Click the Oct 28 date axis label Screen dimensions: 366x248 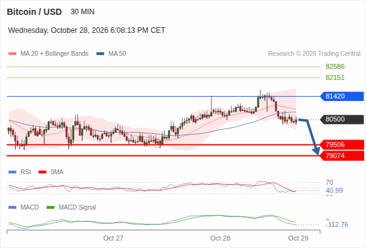click(x=220, y=238)
